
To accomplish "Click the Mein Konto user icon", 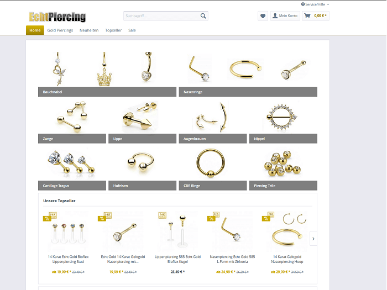I will [x=275, y=16].
